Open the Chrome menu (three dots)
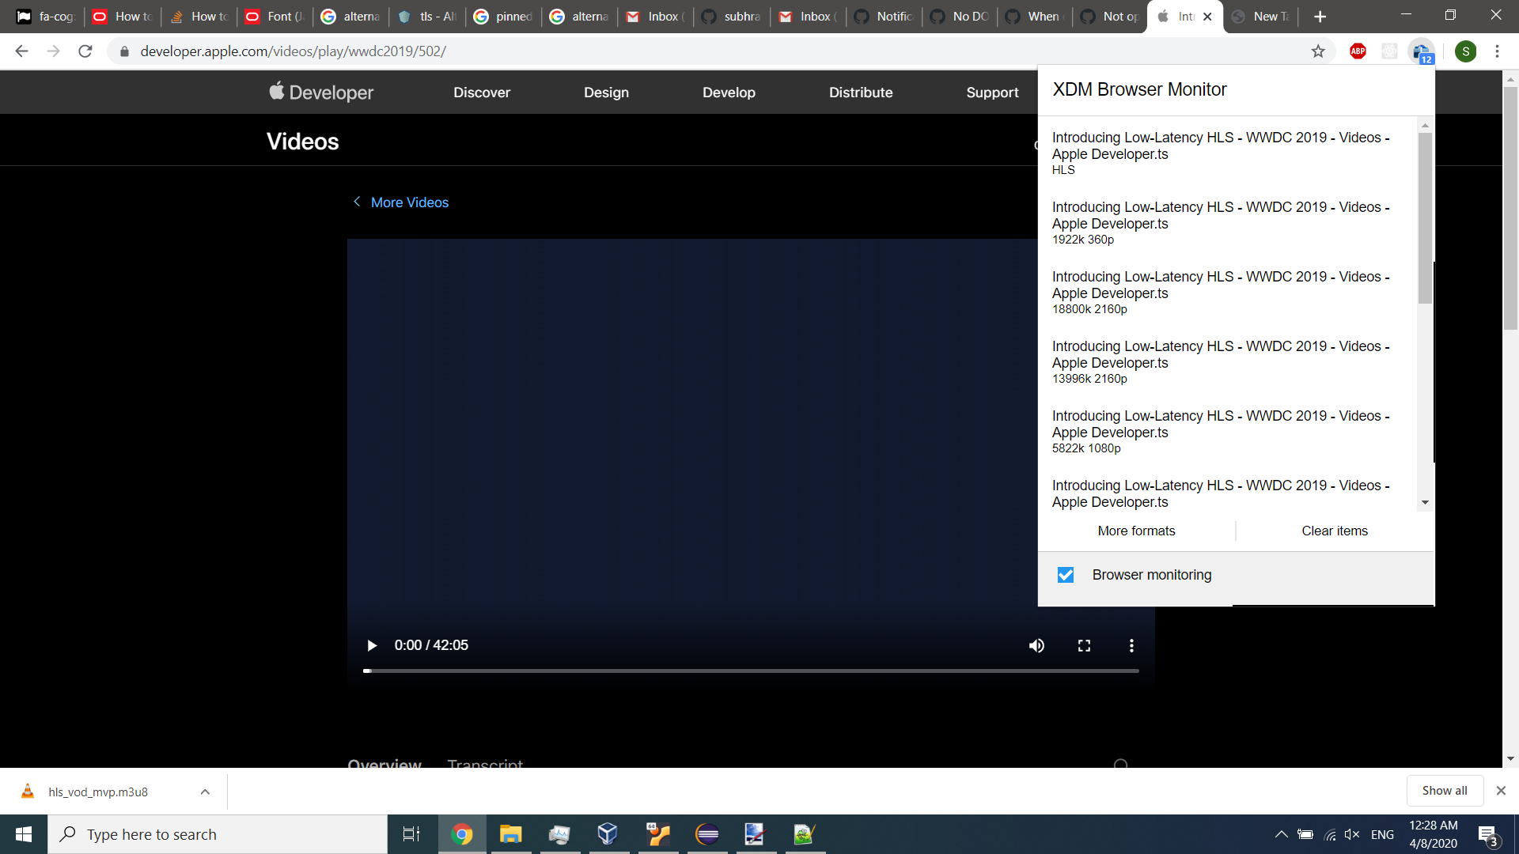1519x854 pixels. click(1497, 51)
